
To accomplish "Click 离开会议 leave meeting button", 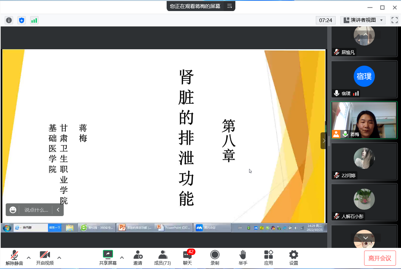I will tap(380, 258).
